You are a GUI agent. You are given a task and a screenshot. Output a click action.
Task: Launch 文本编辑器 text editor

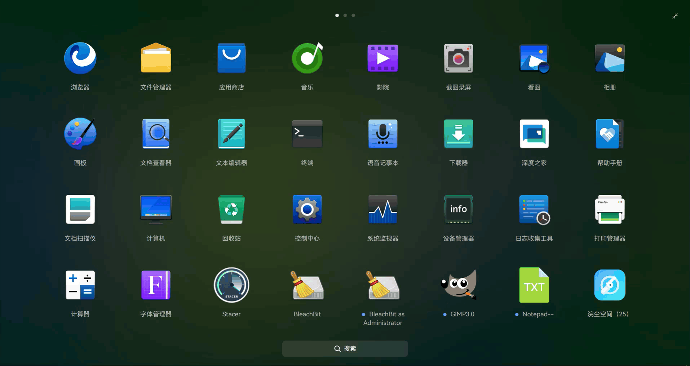click(x=231, y=134)
